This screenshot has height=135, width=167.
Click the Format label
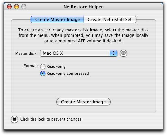pyautogui.click(x=31, y=66)
